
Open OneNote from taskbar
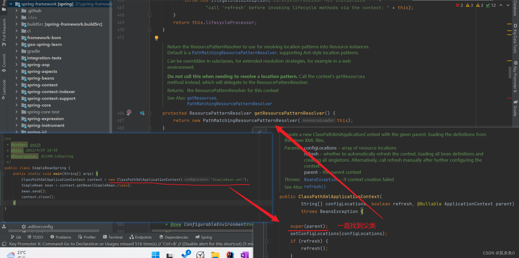pos(245,254)
